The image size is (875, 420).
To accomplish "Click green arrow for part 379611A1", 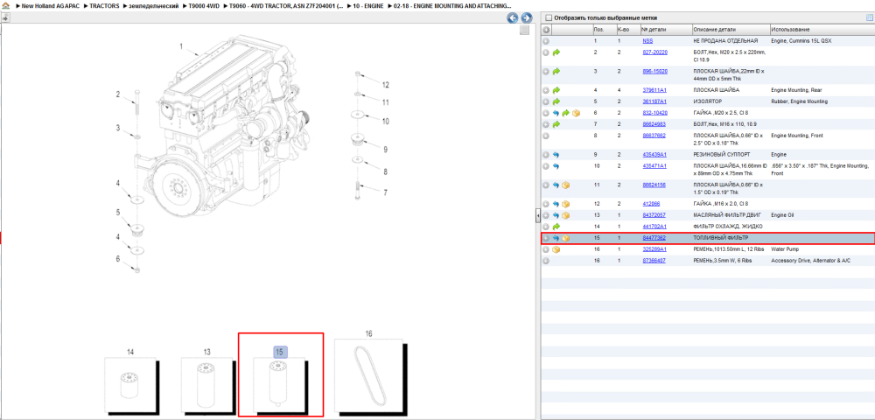I will [556, 90].
